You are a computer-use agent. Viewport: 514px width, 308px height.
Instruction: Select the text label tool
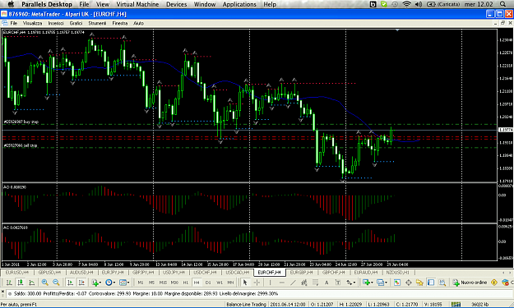[x=338, y=283]
